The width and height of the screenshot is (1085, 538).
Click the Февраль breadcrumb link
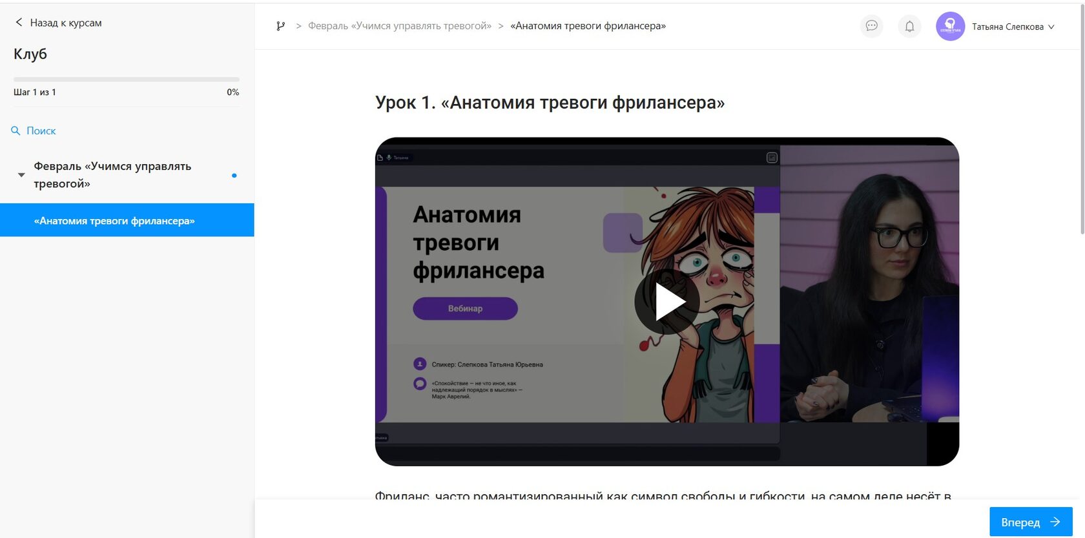tap(400, 26)
